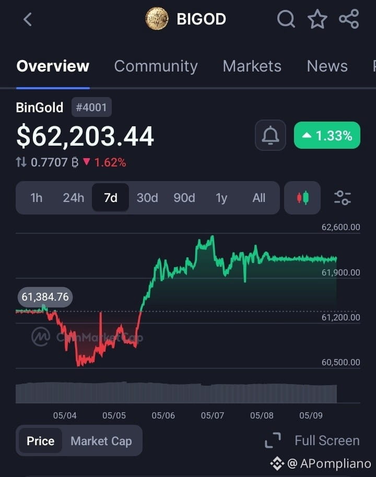Open Full Screen chart mode
The height and width of the screenshot is (477, 376).
point(327,440)
